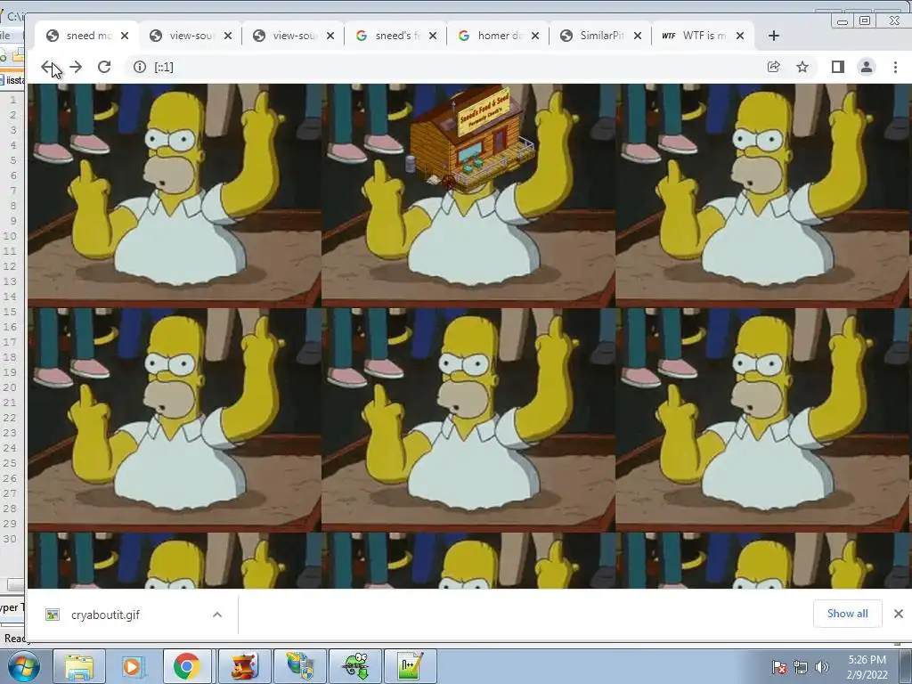Click the Chrome taskbar icon

click(x=187, y=666)
